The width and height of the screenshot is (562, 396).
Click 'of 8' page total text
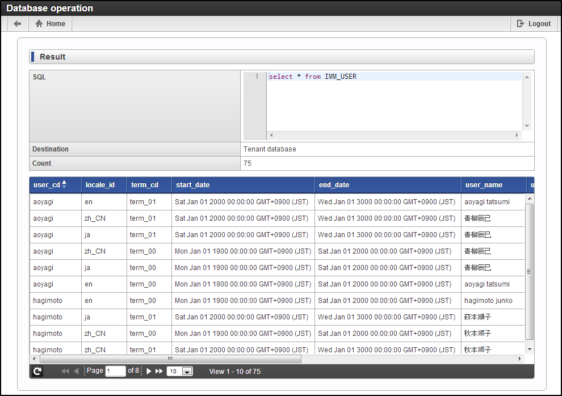click(133, 370)
